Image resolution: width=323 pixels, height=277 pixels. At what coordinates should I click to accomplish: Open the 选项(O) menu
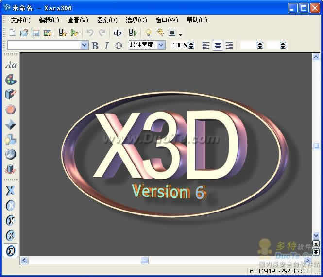tap(136, 20)
